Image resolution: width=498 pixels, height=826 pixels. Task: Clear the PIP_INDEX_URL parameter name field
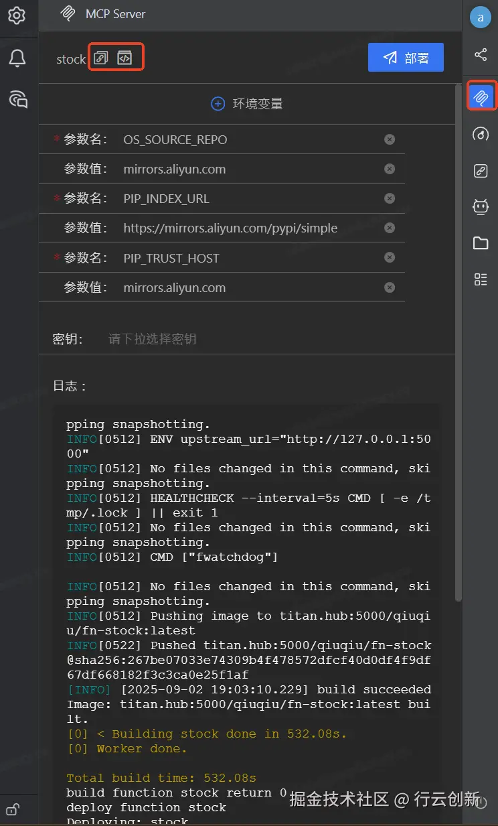pyautogui.click(x=390, y=199)
